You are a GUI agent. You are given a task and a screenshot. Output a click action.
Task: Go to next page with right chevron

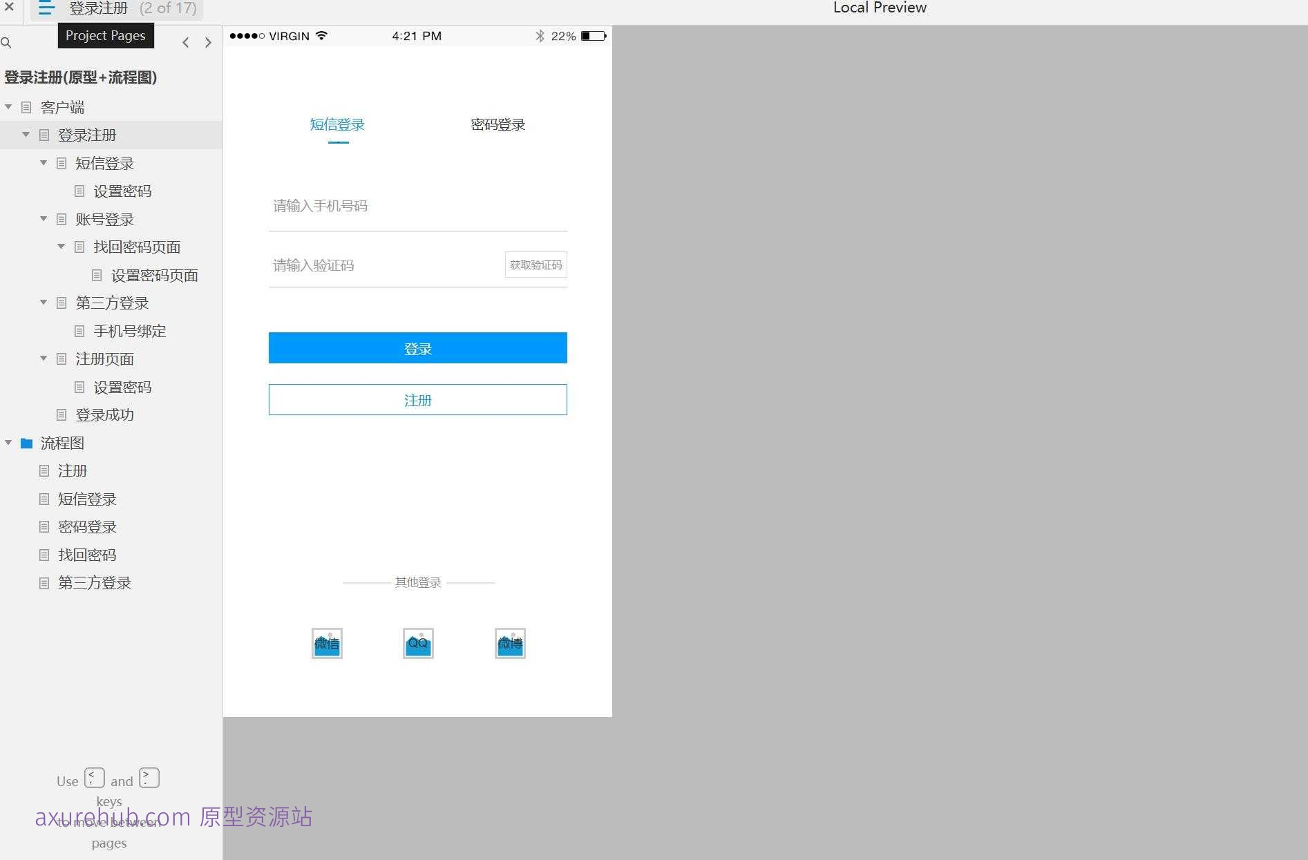pyautogui.click(x=208, y=43)
